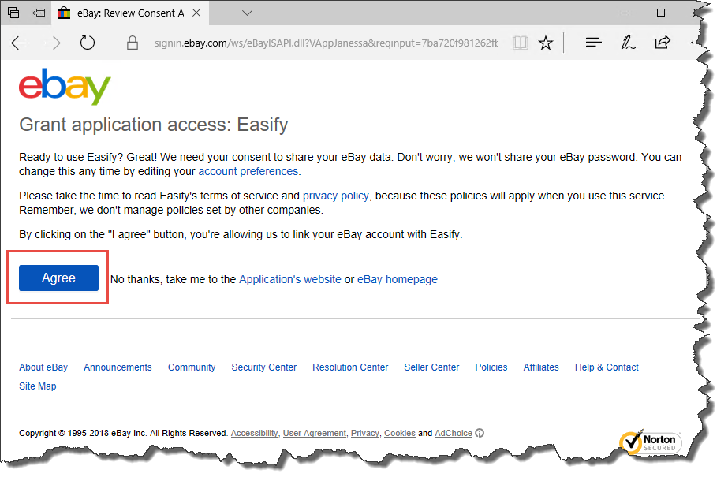The height and width of the screenshot is (481, 728).
Task: Click the AdChoice info icon
Action: tap(480, 433)
